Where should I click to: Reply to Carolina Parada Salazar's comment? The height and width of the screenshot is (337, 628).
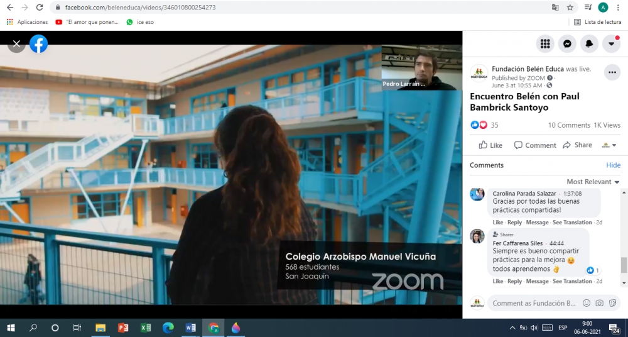pyautogui.click(x=515, y=223)
